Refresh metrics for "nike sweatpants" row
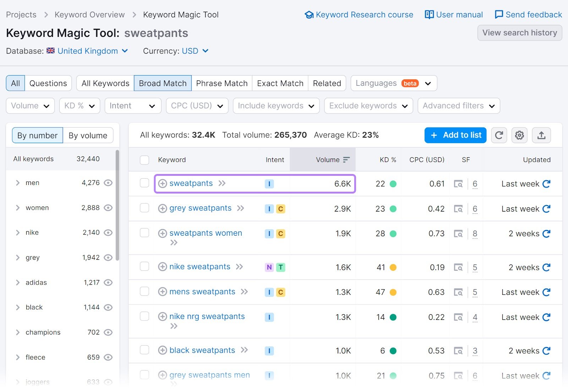Image resolution: width=568 pixels, height=392 pixels. 546,267
